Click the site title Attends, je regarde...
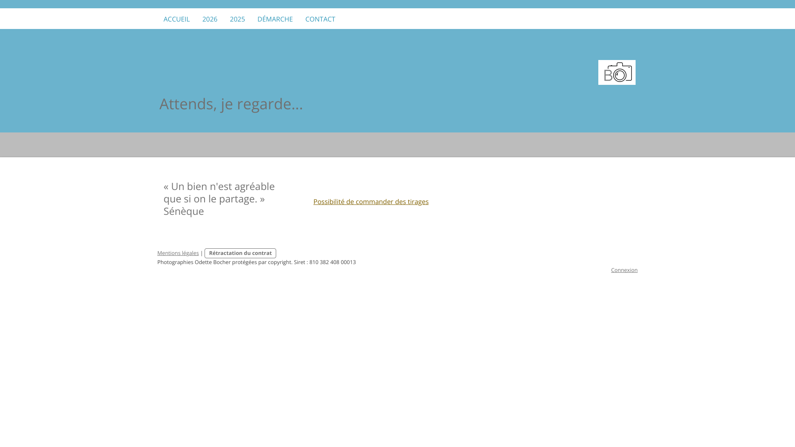This screenshot has height=447, width=795. 231,103
